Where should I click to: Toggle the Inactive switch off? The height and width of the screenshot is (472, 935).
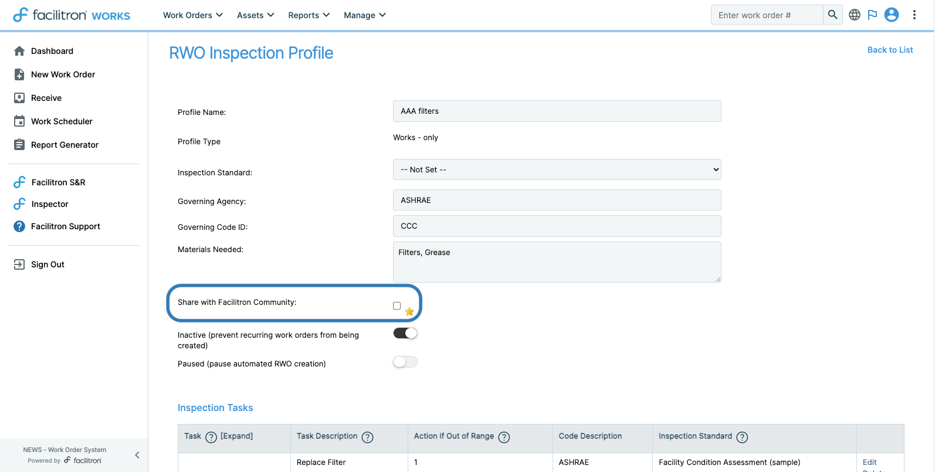[405, 333]
